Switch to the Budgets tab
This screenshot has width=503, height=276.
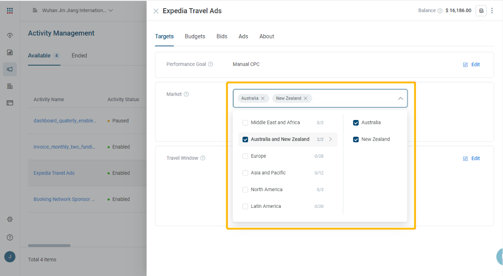[195, 36]
